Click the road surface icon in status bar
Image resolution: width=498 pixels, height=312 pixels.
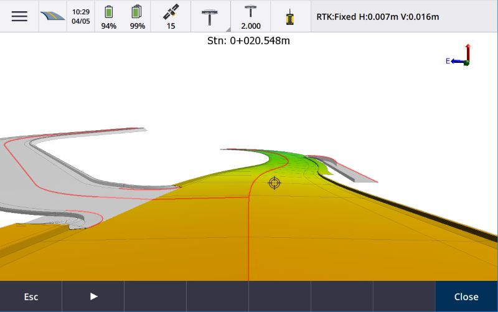coord(53,16)
